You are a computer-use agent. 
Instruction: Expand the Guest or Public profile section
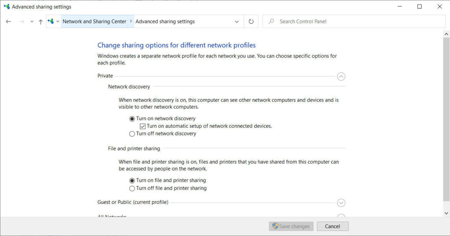pyautogui.click(x=341, y=203)
